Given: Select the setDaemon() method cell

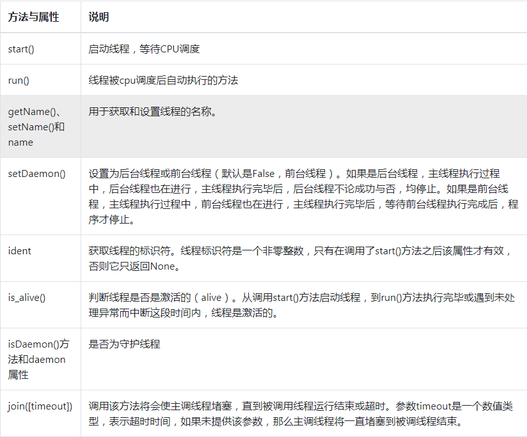Looking at the screenshot, I should click(x=36, y=173).
